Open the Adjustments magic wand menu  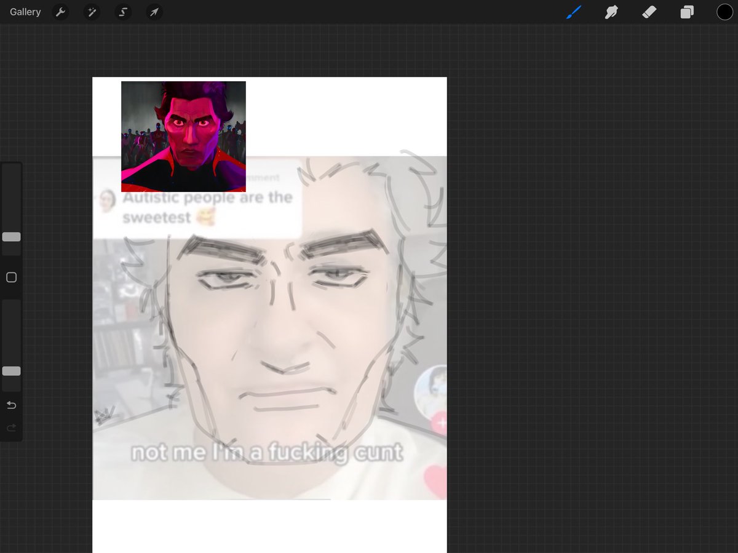point(92,12)
